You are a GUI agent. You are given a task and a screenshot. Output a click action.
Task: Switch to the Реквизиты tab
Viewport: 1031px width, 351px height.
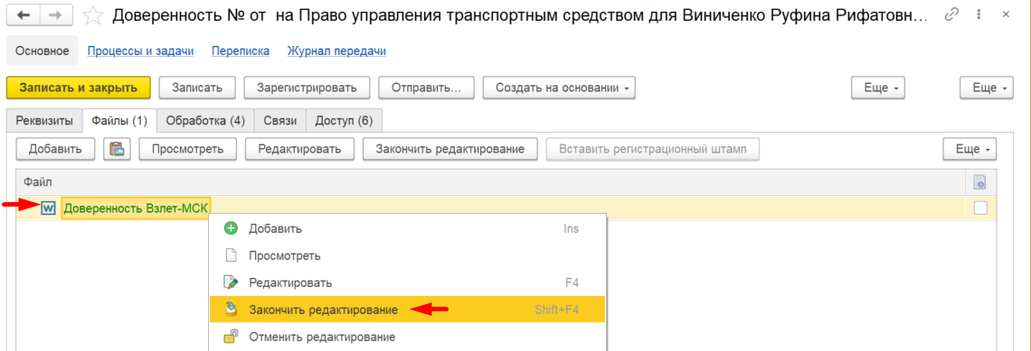tap(44, 121)
